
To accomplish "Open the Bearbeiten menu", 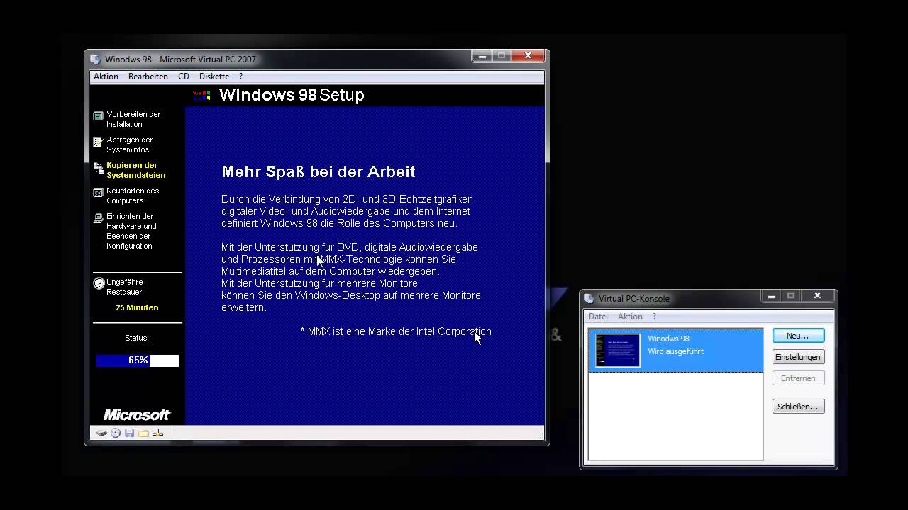I will coord(148,76).
